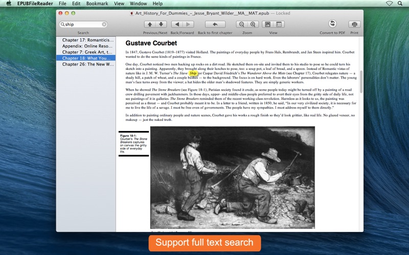The height and width of the screenshot is (255, 409).
Task: Open the File menu
Action: pos(62,4)
